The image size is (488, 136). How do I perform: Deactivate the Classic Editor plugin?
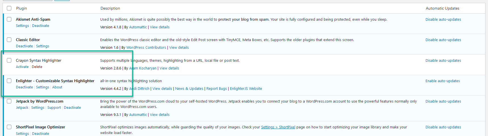pos(24,46)
